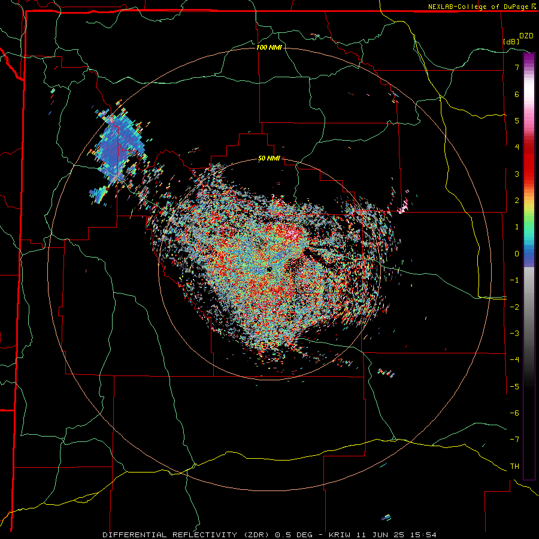Click the 7 value on color scale
The image size is (539, 539).
(517, 67)
